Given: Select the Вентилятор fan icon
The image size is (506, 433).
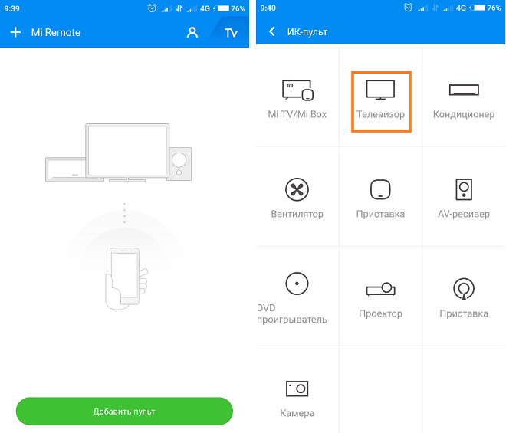Looking at the screenshot, I should [297, 190].
